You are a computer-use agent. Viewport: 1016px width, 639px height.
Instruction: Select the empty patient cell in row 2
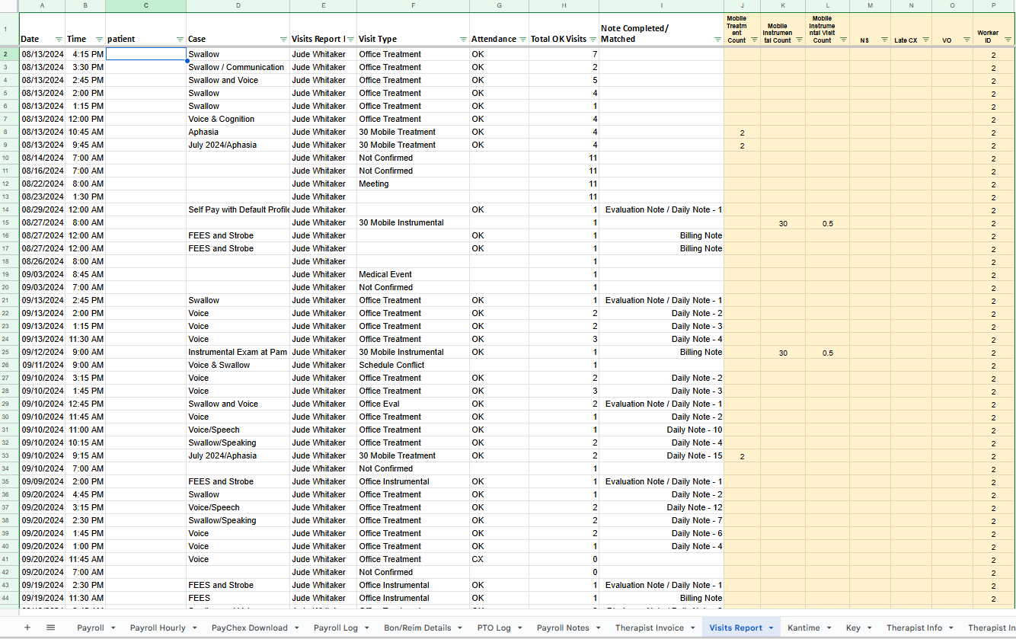coord(146,54)
